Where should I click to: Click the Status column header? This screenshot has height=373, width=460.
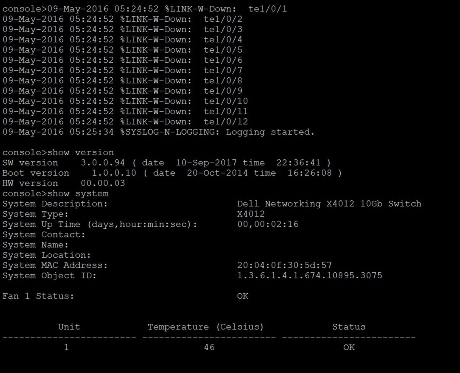(349, 327)
